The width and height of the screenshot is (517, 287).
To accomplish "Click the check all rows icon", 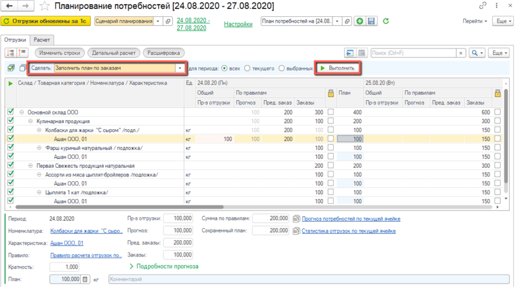I will click(11, 68).
